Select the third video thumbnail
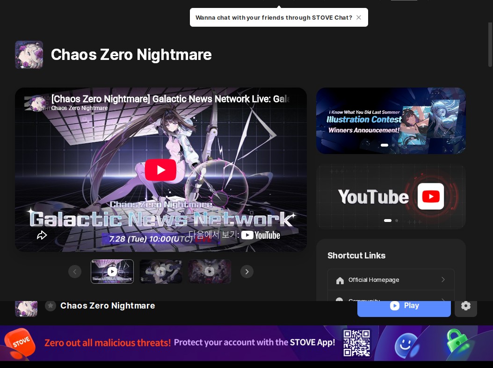The image size is (493, 368). click(x=210, y=272)
